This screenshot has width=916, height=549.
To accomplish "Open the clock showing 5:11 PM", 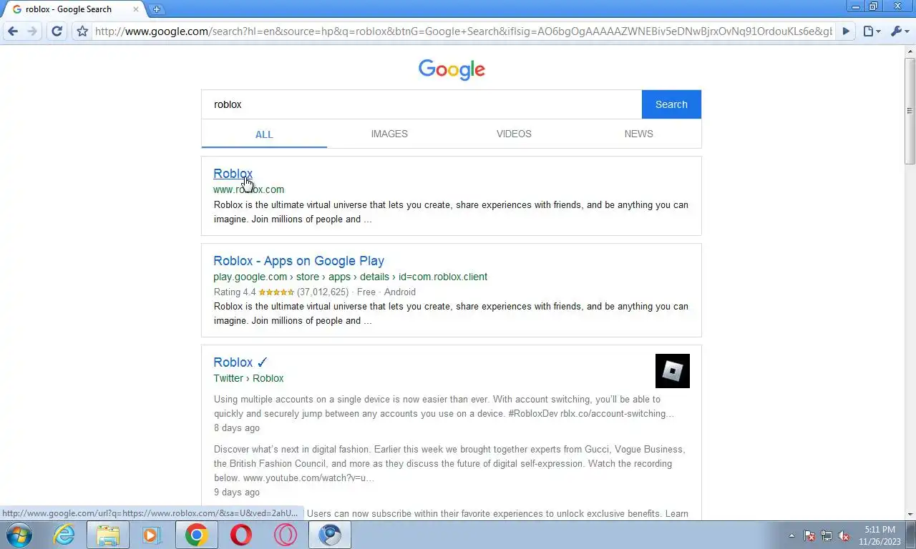I will pyautogui.click(x=880, y=535).
